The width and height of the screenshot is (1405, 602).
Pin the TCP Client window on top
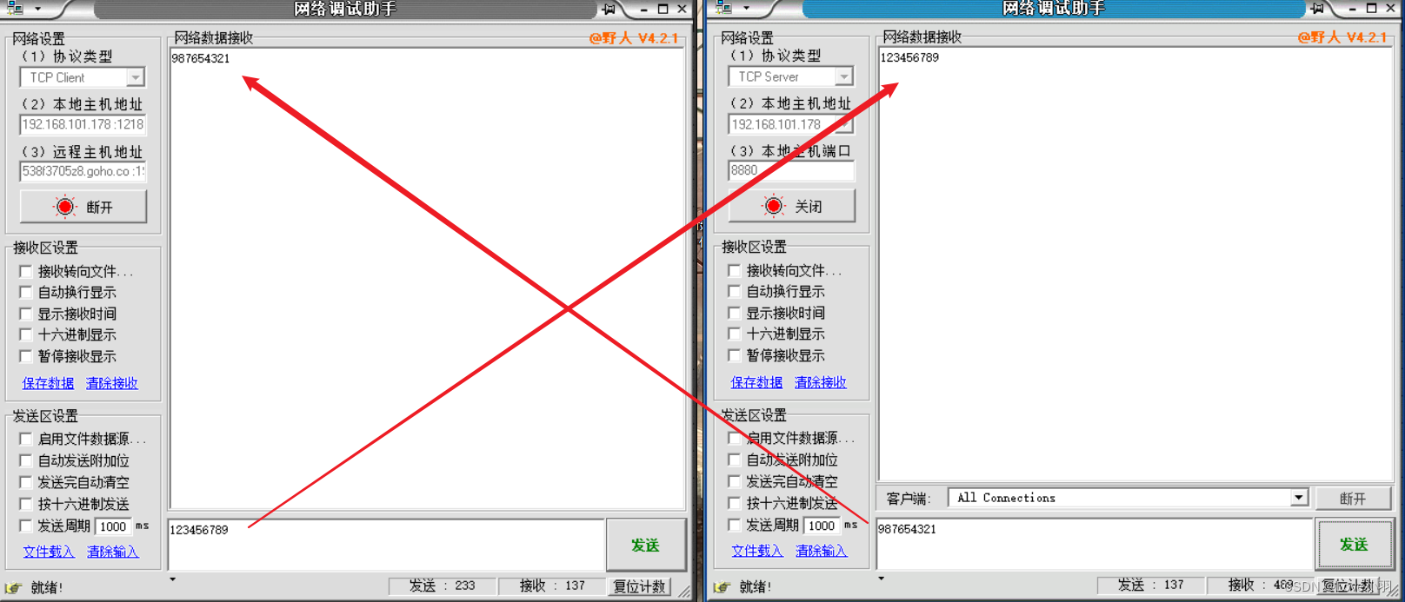pyautogui.click(x=609, y=9)
